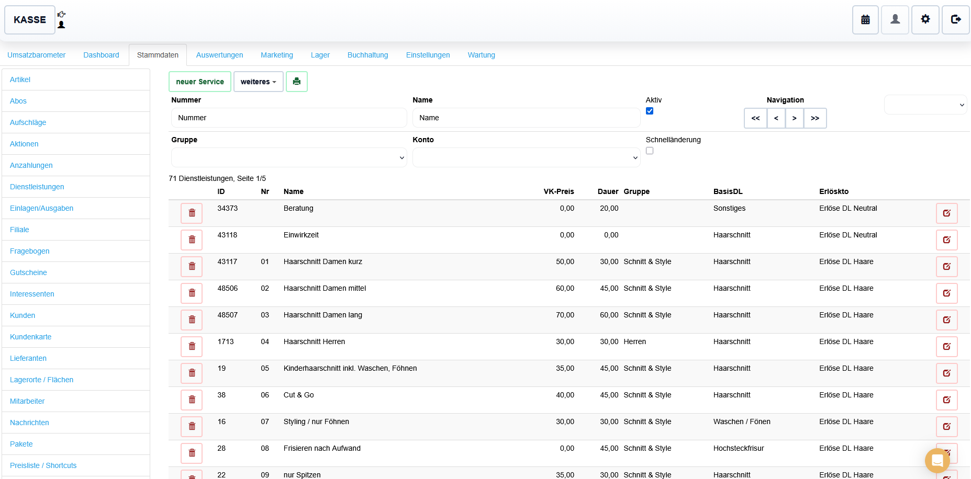Open the Buchhaltung tab
971x479 pixels.
coord(367,55)
